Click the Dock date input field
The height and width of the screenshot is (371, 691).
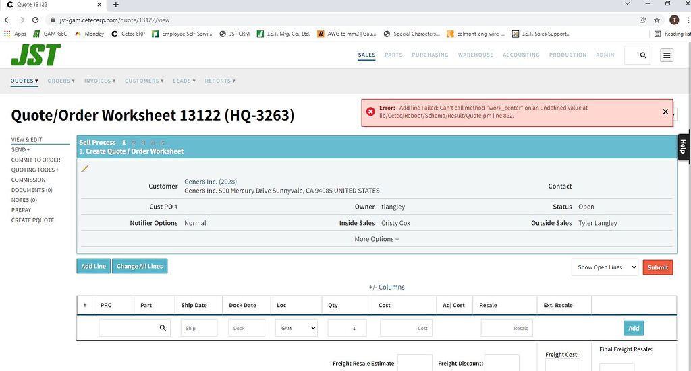(x=246, y=328)
